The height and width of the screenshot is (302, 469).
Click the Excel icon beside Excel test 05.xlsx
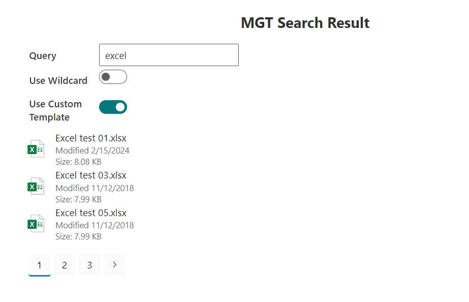tap(36, 224)
